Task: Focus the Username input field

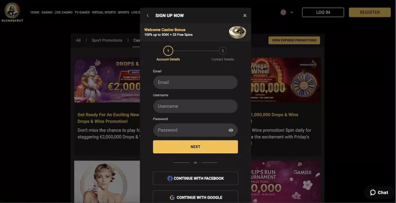Action: coord(195,106)
